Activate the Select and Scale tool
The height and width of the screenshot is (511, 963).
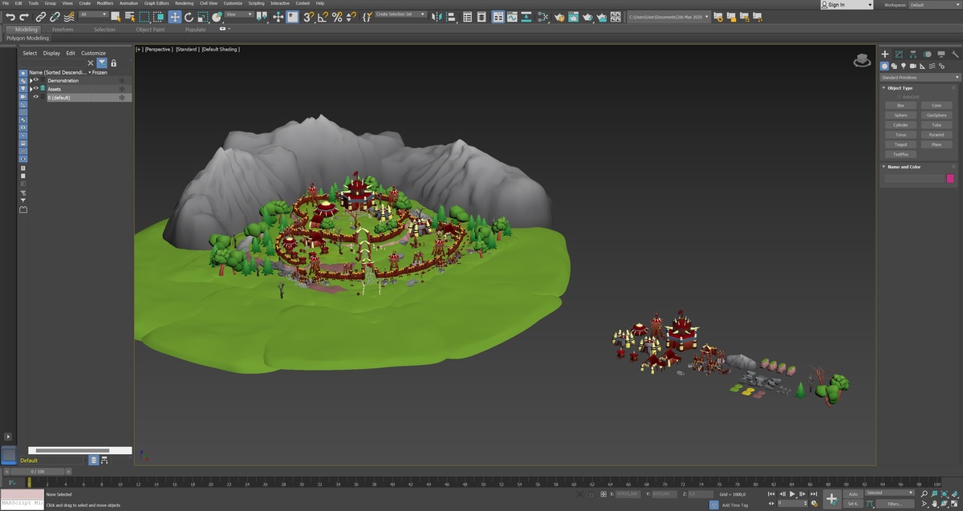[203, 16]
